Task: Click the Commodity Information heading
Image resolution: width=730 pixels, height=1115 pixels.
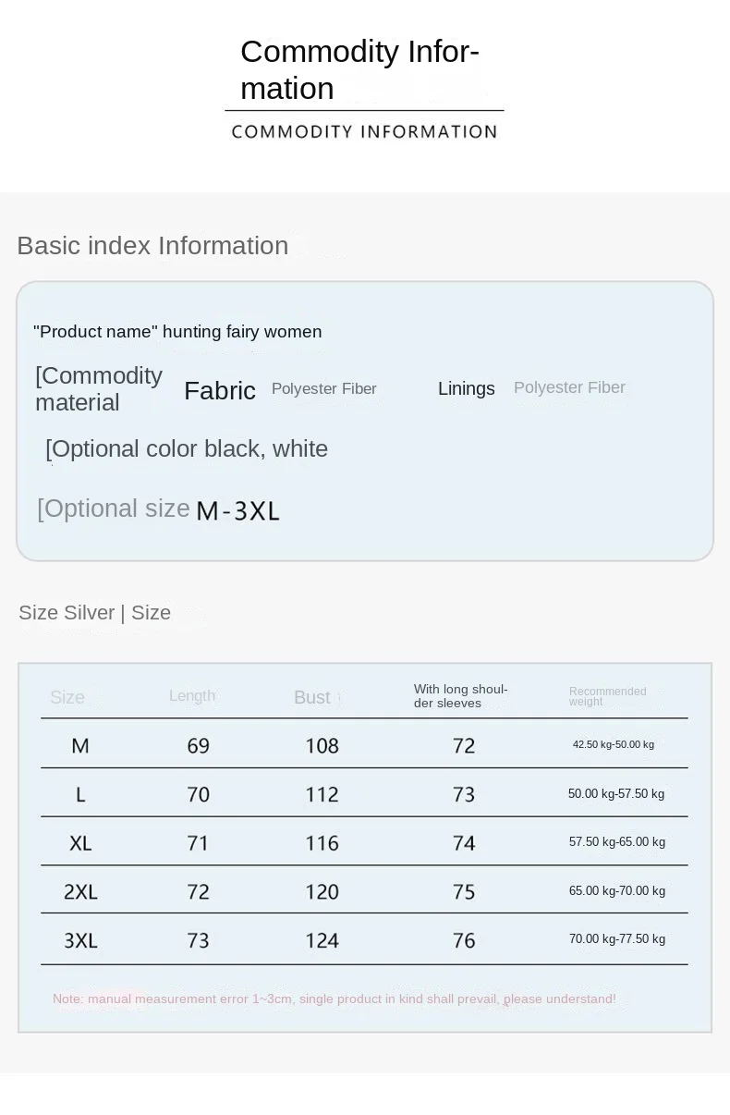Action: click(x=359, y=69)
